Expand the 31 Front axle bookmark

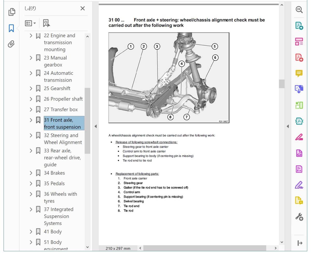(31, 120)
